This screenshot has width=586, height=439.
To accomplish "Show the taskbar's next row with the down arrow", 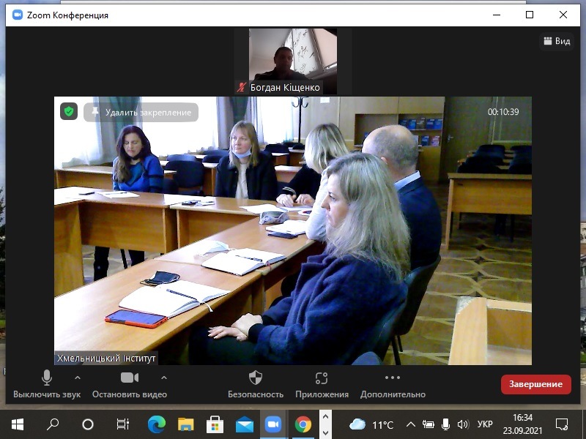I will tap(325, 432).
